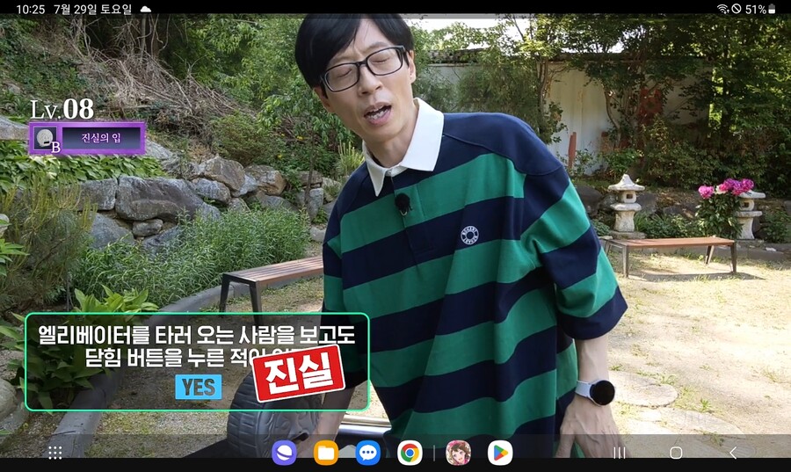Tap the purple 진실의 입 banner
The width and height of the screenshot is (791, 472).
(99, 138)
